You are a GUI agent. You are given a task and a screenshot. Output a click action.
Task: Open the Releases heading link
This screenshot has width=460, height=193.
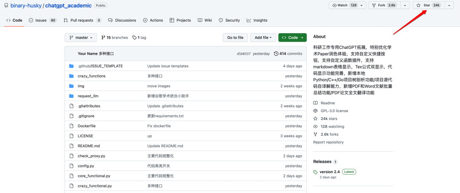tap(322, 162)
